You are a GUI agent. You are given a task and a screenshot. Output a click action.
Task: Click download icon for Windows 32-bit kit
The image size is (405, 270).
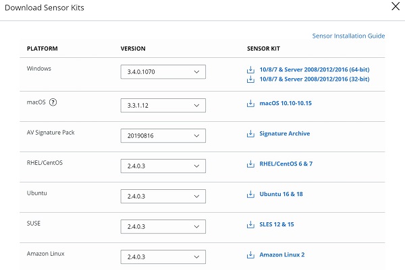pos(250,79)
